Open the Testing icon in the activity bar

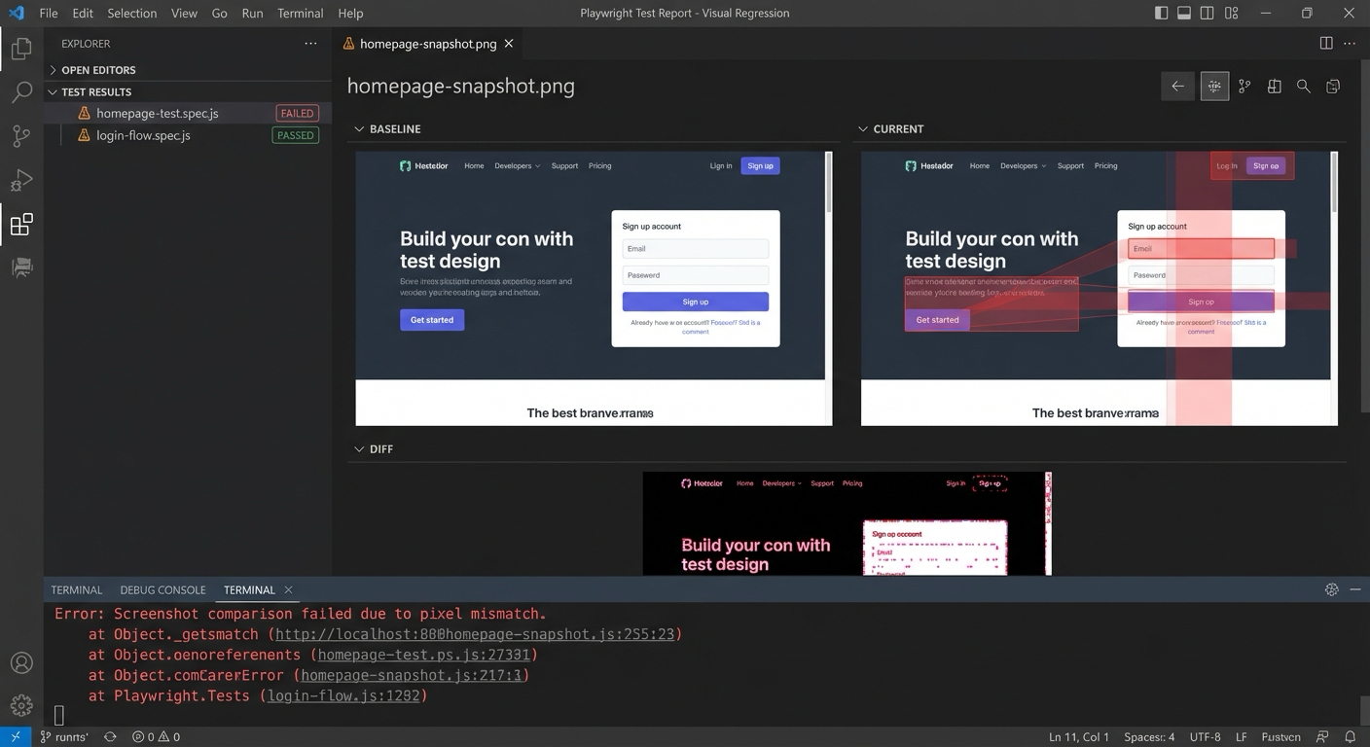[21, 267]
